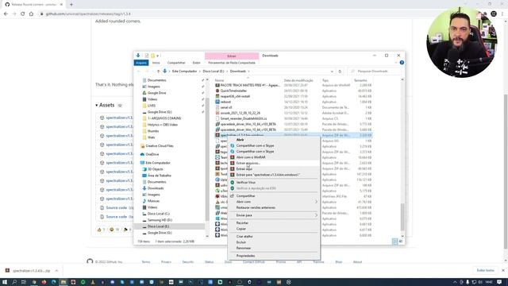508x286 pixels.
Task: Expand 'Enviar para' submenu
Action: click(274, 215)
